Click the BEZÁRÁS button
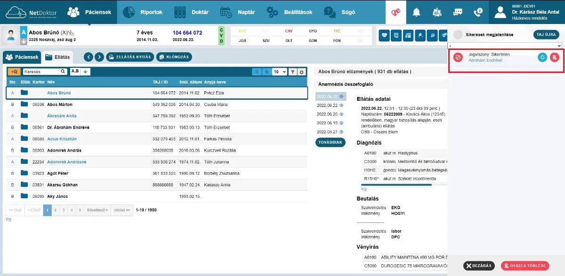 pos(479,266)
